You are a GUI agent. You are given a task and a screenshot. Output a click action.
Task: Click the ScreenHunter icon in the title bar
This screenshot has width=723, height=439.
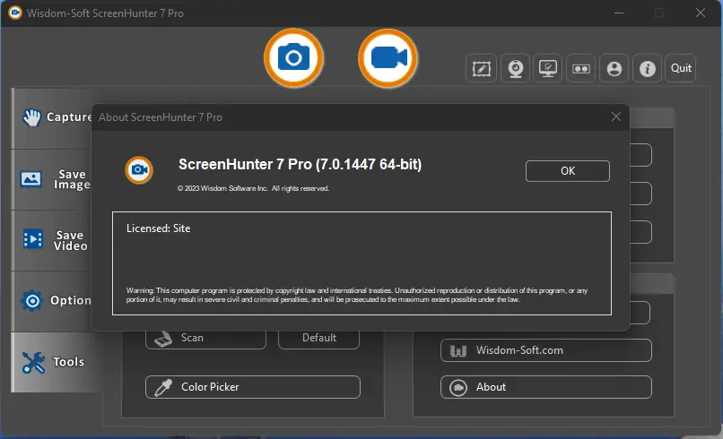14,13
